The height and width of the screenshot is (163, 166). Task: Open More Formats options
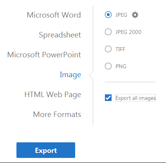click(57, 114)
